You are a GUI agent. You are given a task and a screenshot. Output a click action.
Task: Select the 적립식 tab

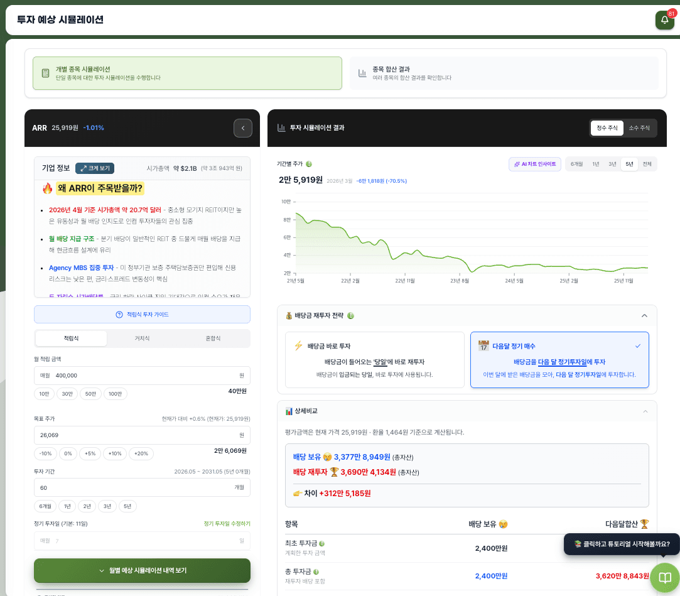(x=71, y=339)
